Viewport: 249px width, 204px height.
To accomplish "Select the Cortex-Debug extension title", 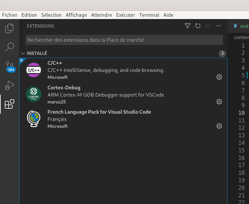I will coord(64,88).
